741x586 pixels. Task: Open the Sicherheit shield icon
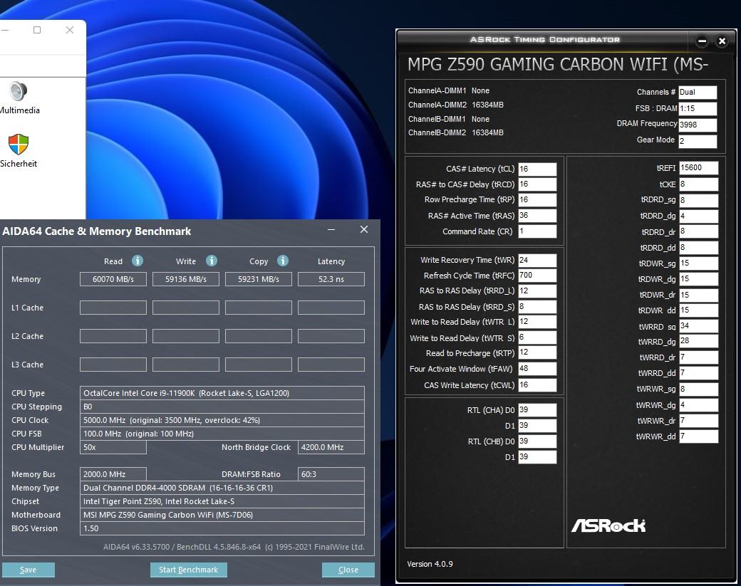tap(19, 144)
